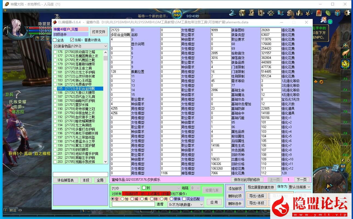The image size is (353, 219).
Task: Open the paw print pet icon
Action: click(x=270, y=13)
